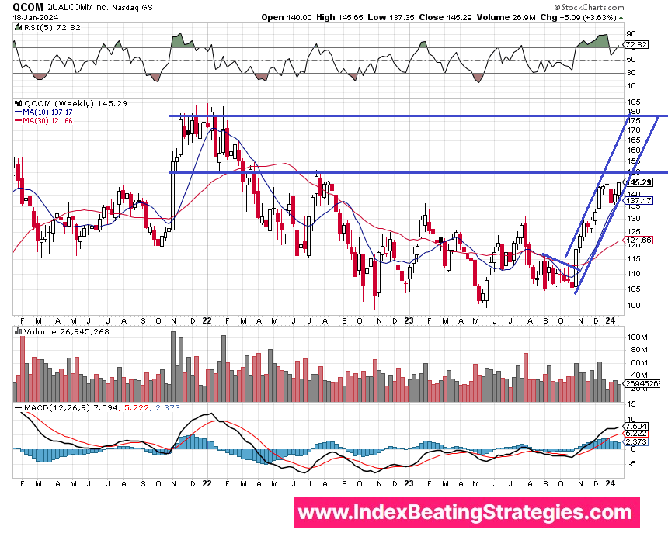Click the green up-triangle next to Chg
The height and width of the screenshot is (540, 668).
tap(621, 18)
